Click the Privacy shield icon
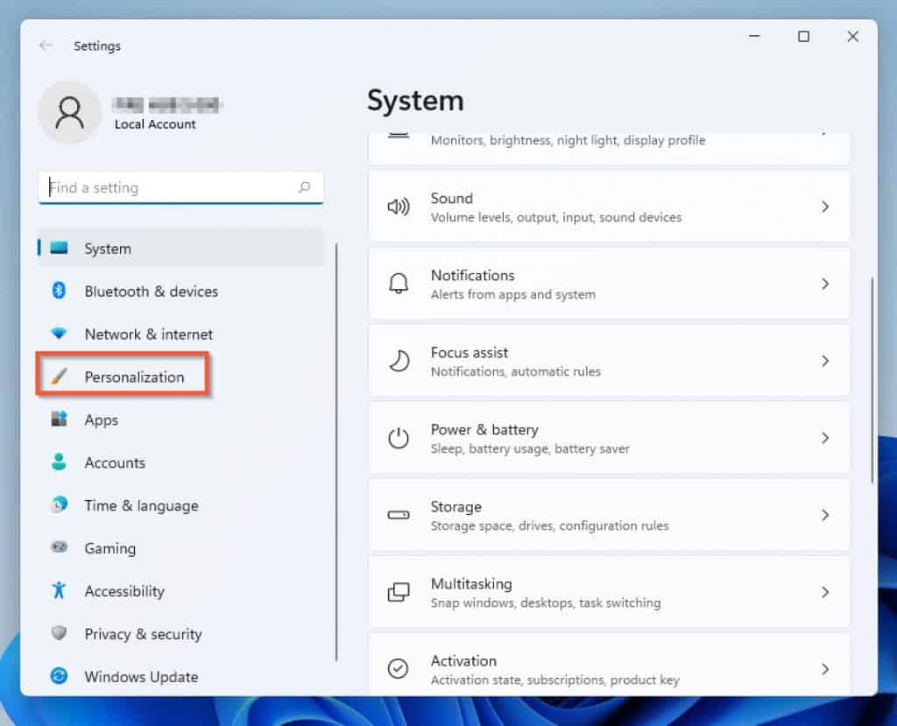This screenshot has height=726, width=897. [x=59, y=633]
